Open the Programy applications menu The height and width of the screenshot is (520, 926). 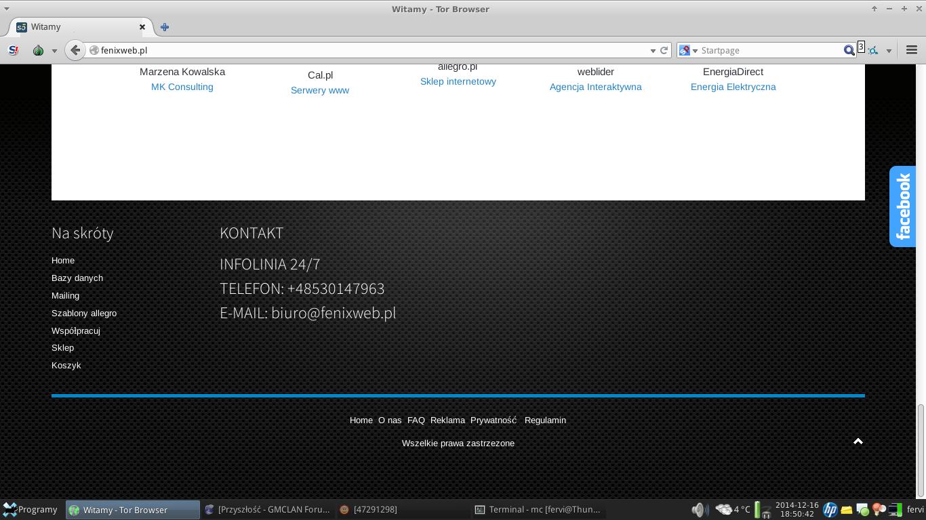(x=31, y=510)
